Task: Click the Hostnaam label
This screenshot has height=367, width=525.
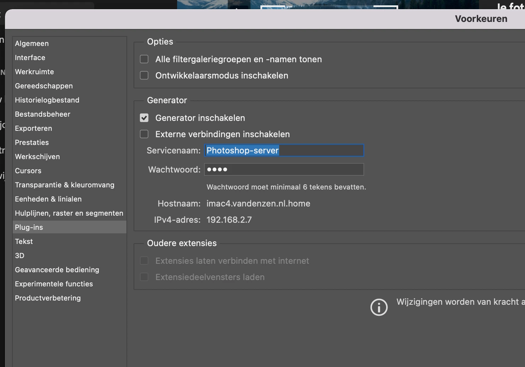Action: 179,204
